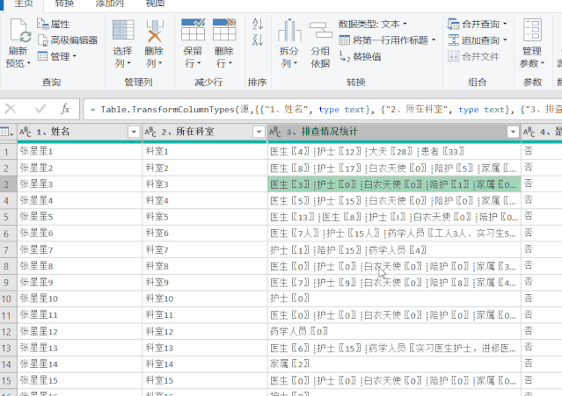Viewport: 562px width, 396px height.
Task: Open the 保留行 dropdown arrow
Action: [x=199, y=63]
